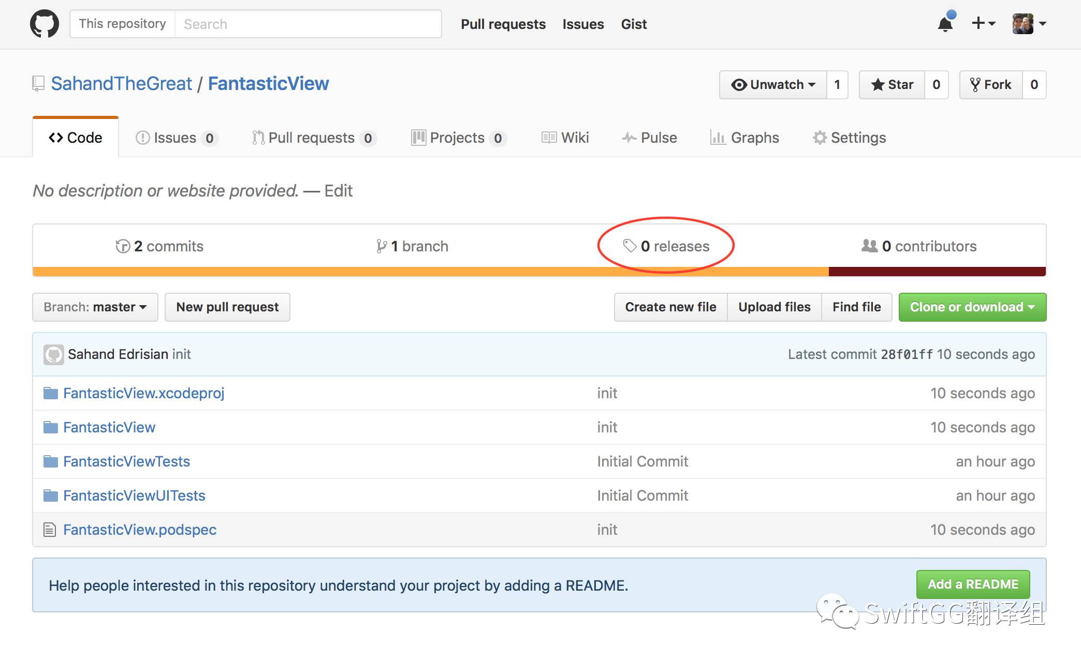The width and height of the screenshot is (1081, 661).
Task: Switch to the Pulse tab
Action: pyautogui.click(x=650, y=138)
